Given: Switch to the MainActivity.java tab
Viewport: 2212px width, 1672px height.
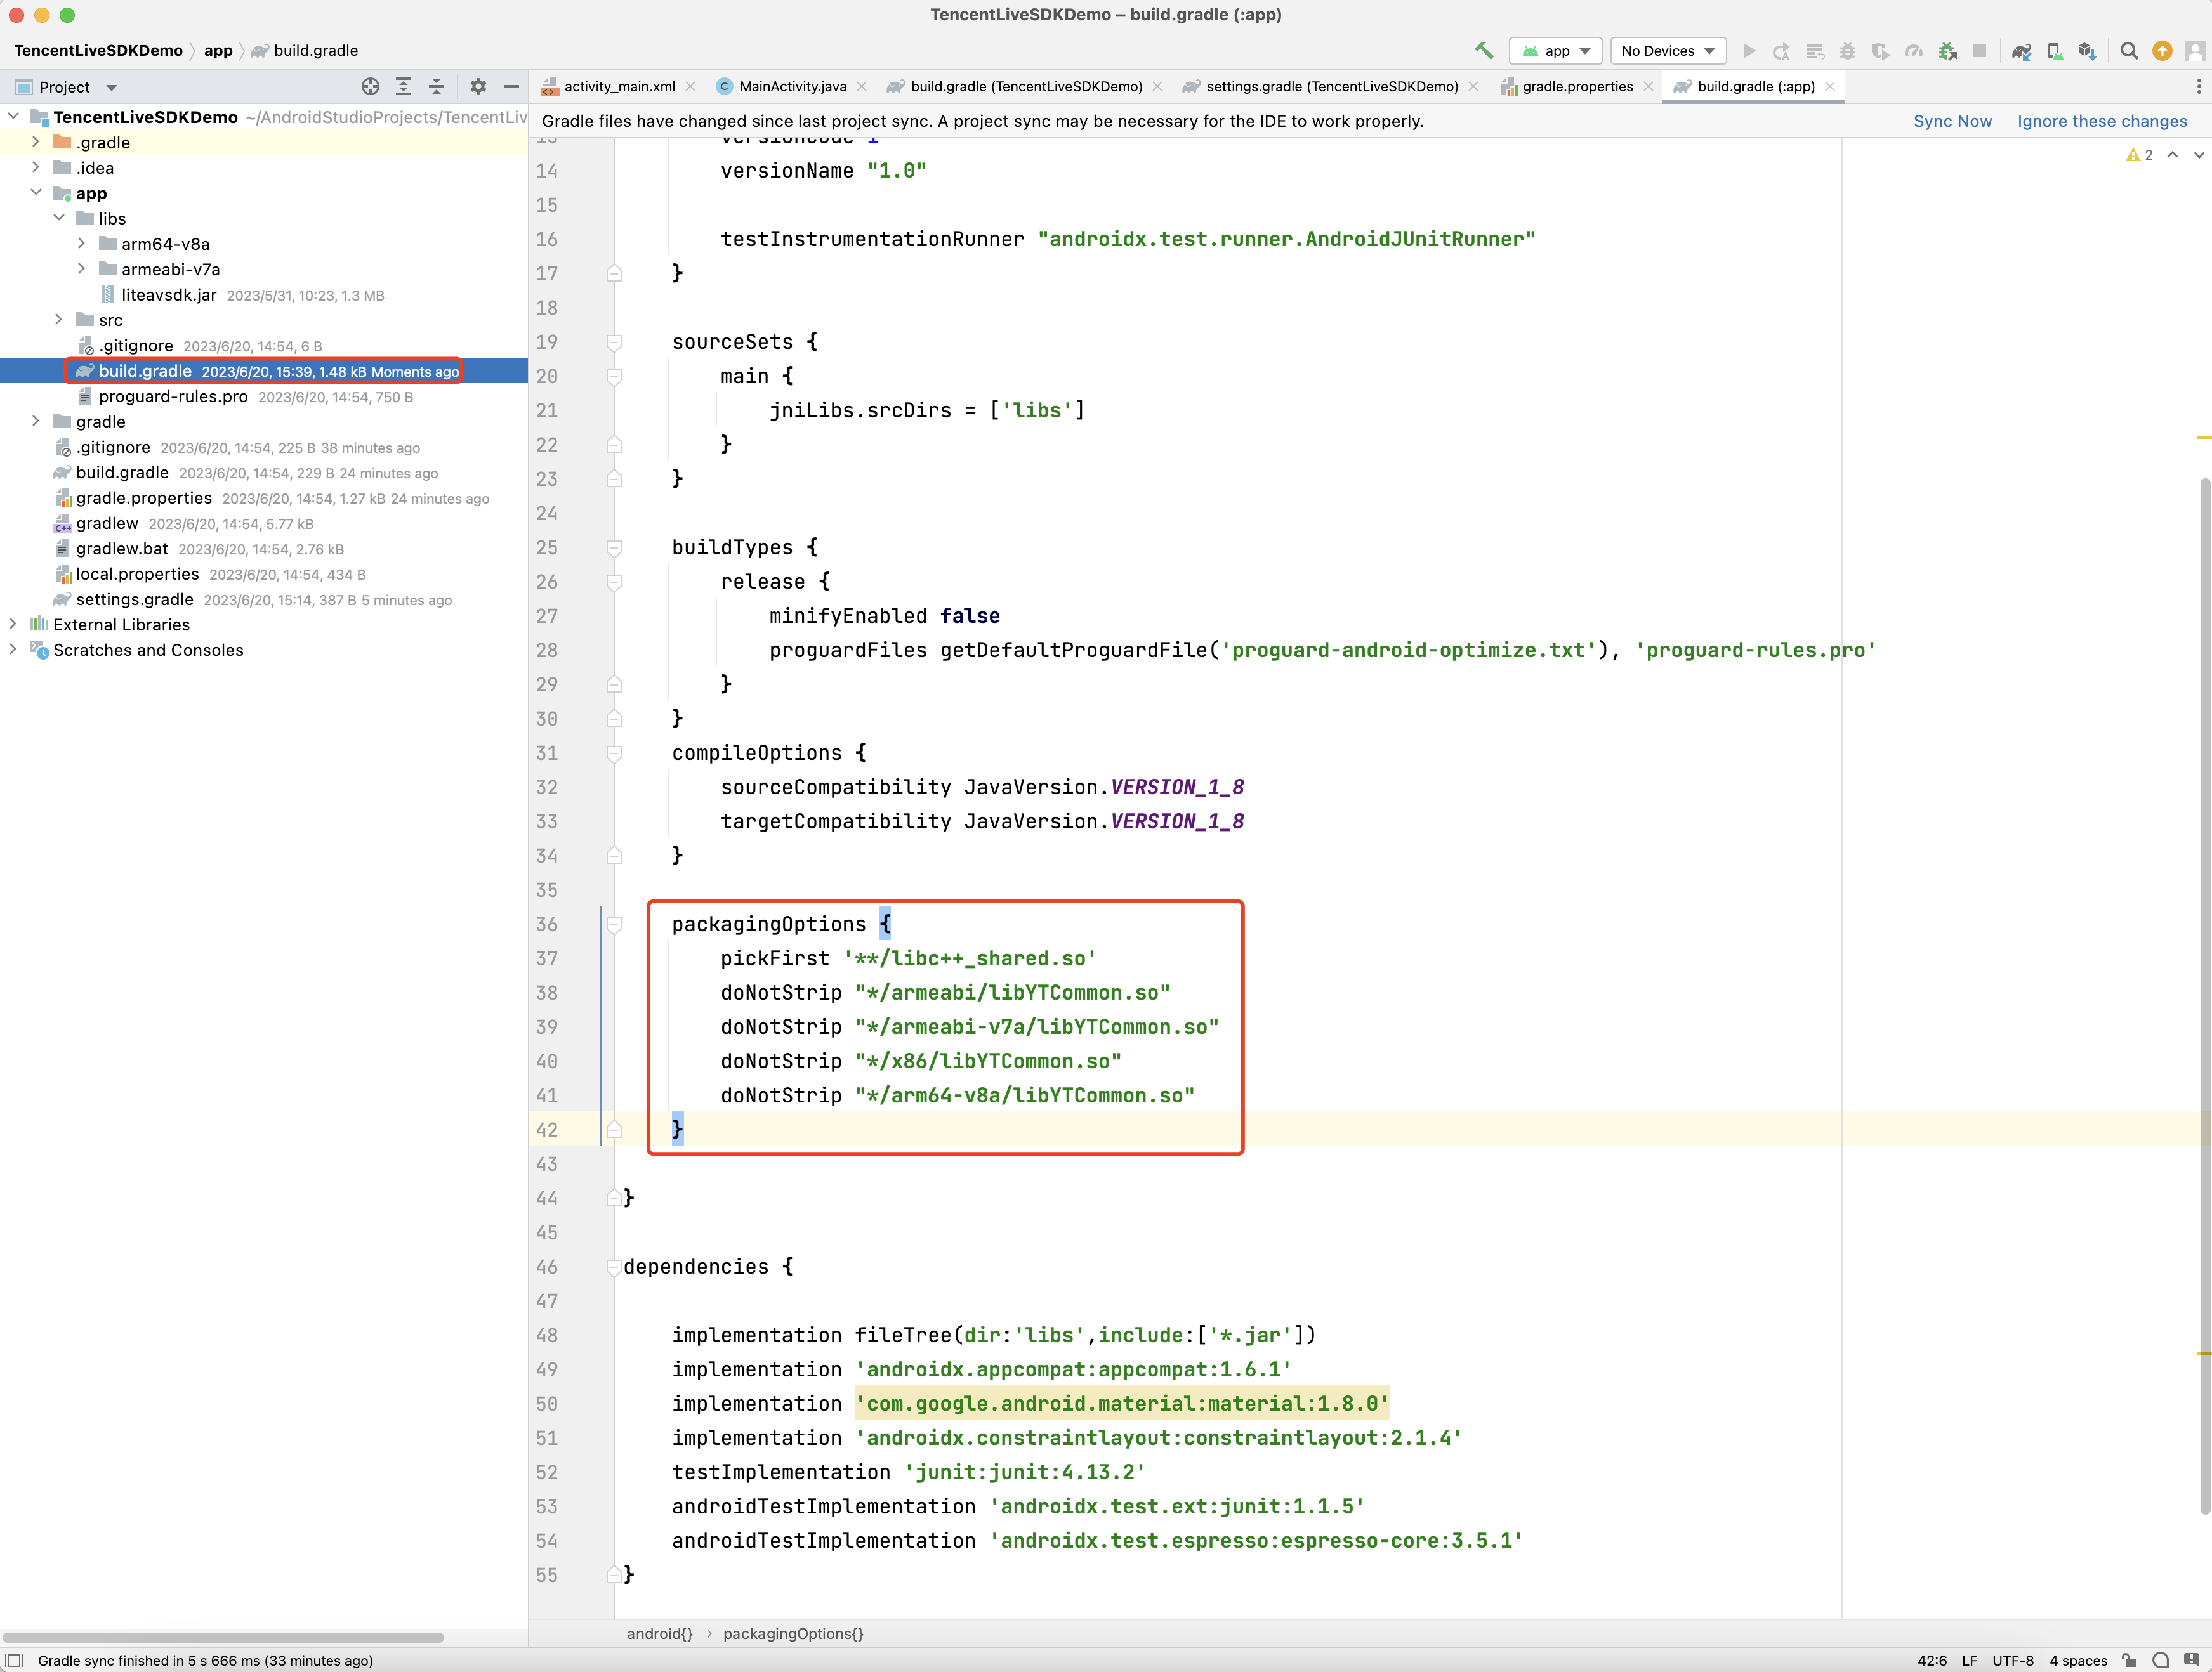Looking at the screenshot, I should (792, 87).
